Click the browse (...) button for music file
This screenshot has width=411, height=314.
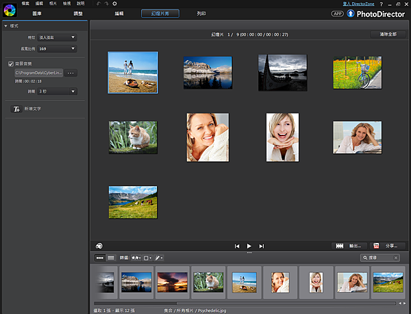pyautogui.click(x=71, y=73)
